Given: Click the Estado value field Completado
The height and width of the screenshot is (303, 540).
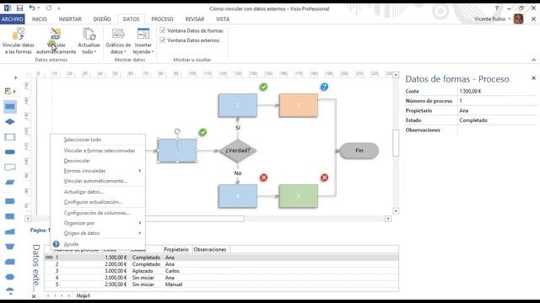Looking at the screenshot, I should (497, 120).
